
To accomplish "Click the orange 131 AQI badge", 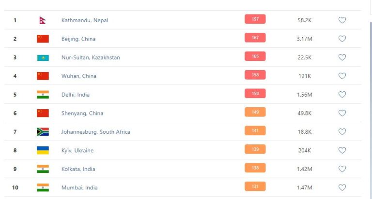I will [x=255, y=186].
